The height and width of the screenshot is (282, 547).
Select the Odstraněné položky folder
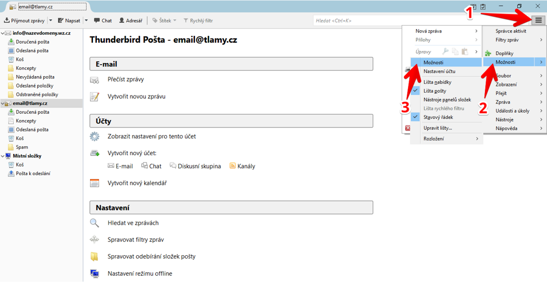(x=37, y=94)
